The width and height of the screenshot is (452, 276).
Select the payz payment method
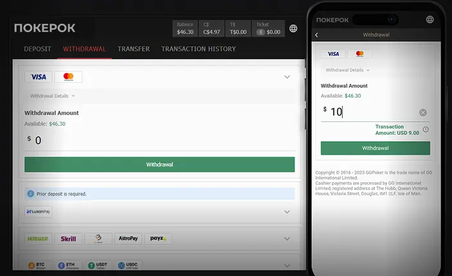[x=158, y=239]
